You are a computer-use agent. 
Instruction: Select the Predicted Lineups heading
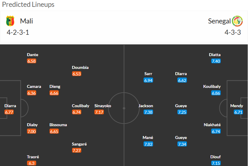(28, 5)
